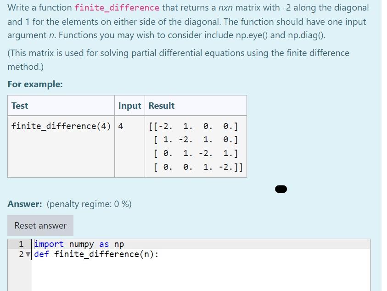Click line number 1 in the editor gutter
Screen dimensions: 387x291
click(21, 244)
